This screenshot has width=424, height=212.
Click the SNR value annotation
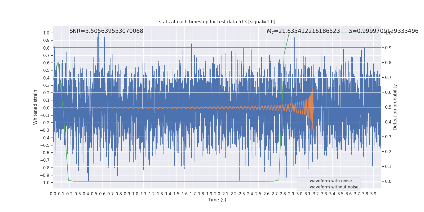click(106, 31)
